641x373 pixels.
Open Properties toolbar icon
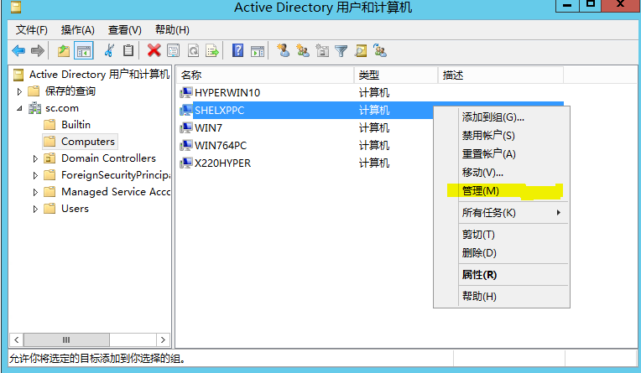[x=174, y=51]
